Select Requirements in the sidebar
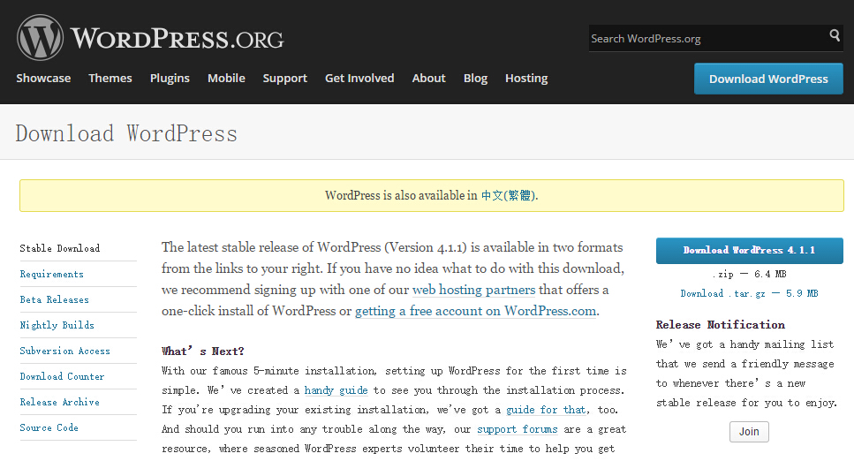Viewport: 854px width, 461px height. tap(52, 275)
